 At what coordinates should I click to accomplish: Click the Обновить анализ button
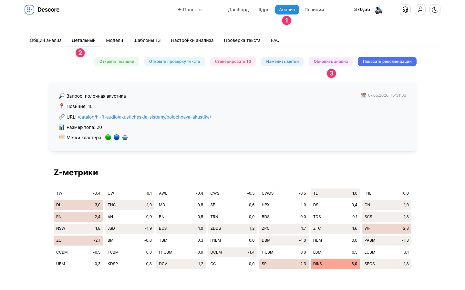pyautogui.click(x=331, y=62)
